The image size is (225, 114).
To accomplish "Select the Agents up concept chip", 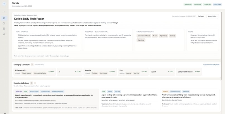I will tap(163, 36).
